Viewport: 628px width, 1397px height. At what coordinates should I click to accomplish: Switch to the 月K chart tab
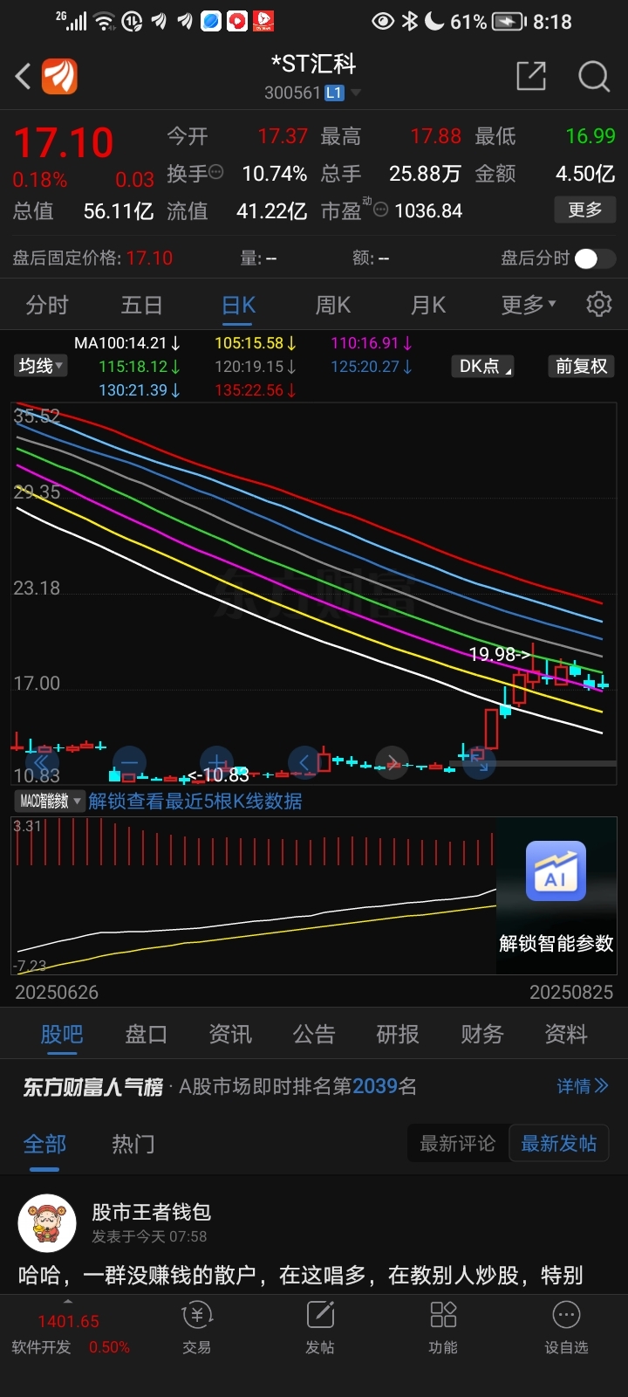[427, 305]
